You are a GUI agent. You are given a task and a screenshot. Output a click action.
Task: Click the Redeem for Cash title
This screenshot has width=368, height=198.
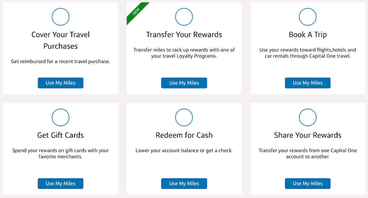point(184,135)
